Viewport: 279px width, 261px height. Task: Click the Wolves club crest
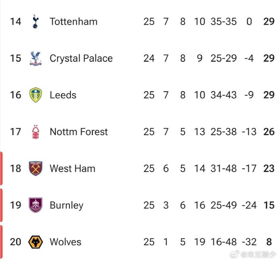pyautogui.click(x=36, y=242)
